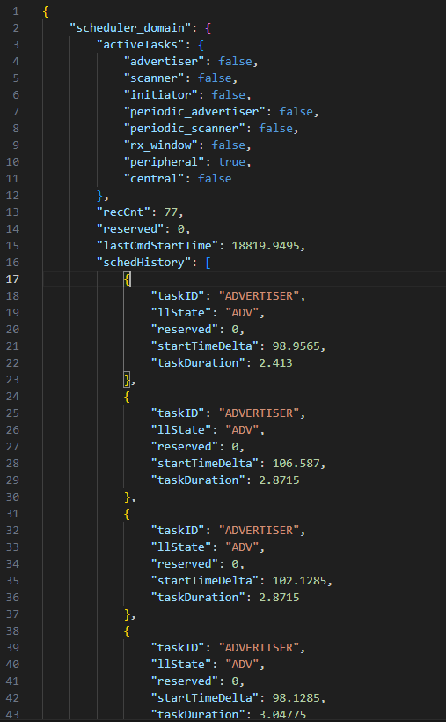Click the taskDuration value 2.413
This screenshot has width=446, height=722.
(275, 363)
